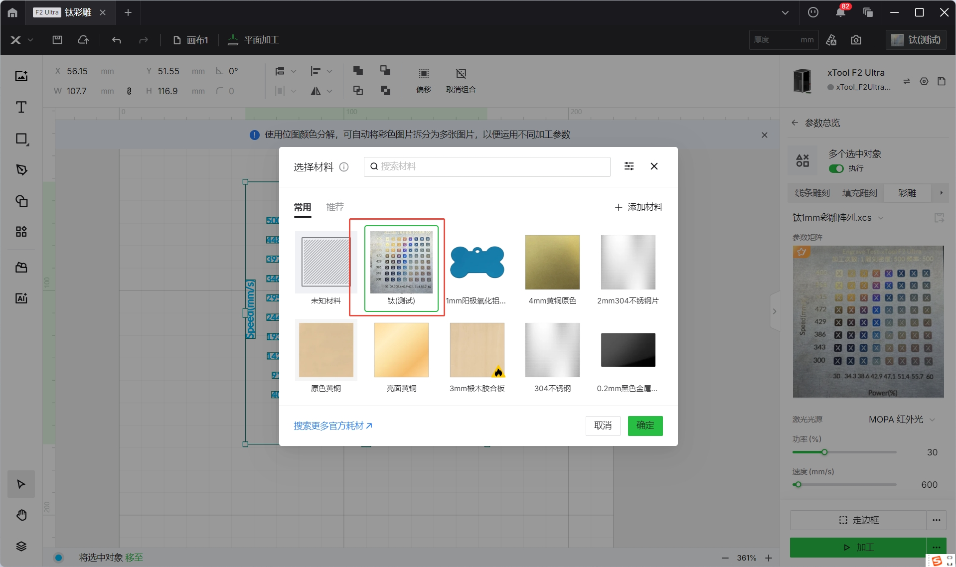Screen dimensions: 956x567
Task: Click the 搜索材料 search field
Action: point(487,166)
